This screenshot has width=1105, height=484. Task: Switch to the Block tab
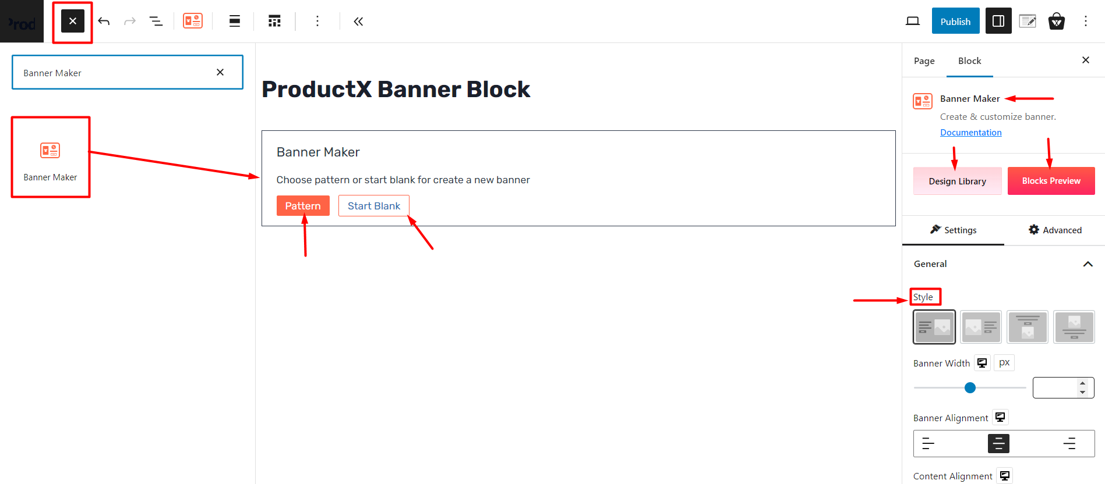coord(970,61)
